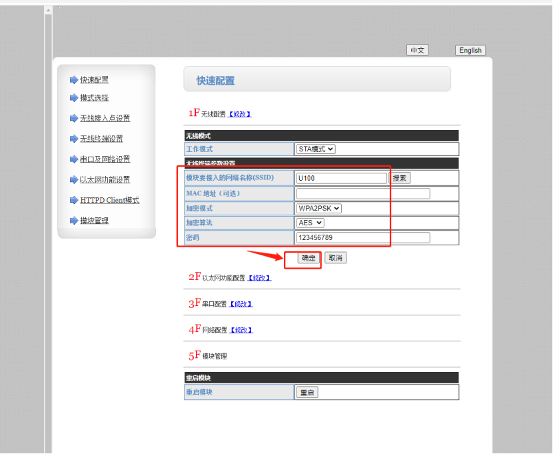
Task: Click into the 密码 password field
Action: [x=363, y=238]
